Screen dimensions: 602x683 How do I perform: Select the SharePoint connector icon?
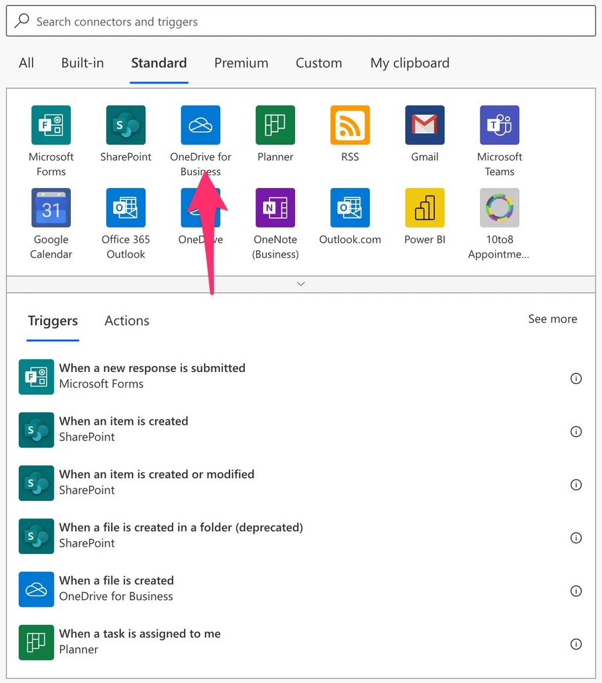point(126,125)
